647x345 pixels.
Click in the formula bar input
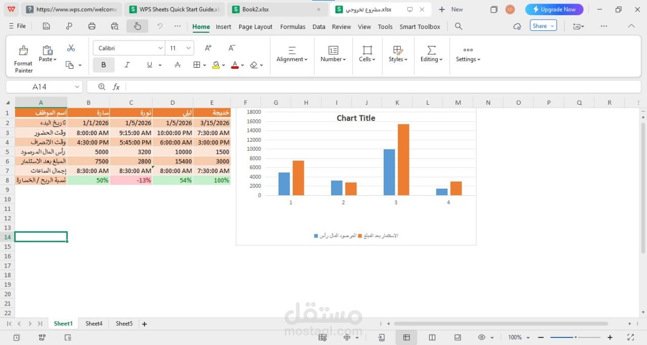pyautogui.click(x=383, y=87)
